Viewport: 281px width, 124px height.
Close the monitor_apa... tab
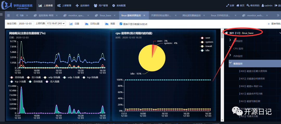pyautogui.click(x=88, y=16)
